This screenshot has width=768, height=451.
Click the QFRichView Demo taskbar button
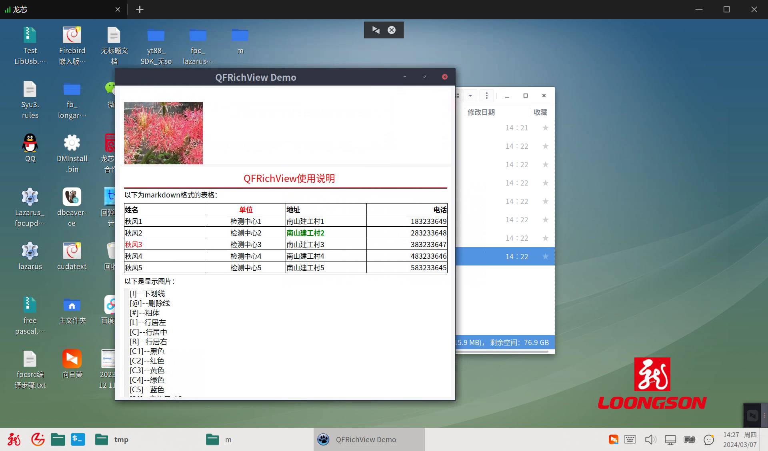pyautogui.click(x=366, y=439)
